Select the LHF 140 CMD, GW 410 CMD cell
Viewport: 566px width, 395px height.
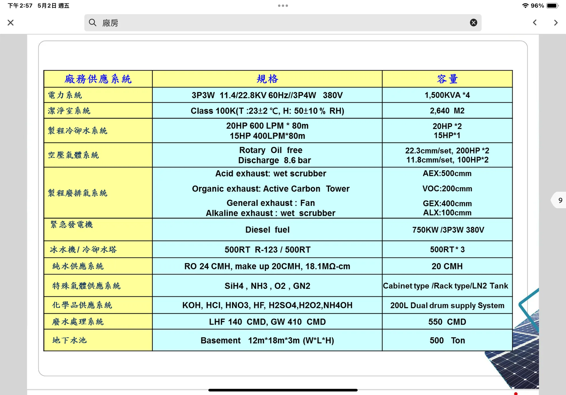[267, 322]
